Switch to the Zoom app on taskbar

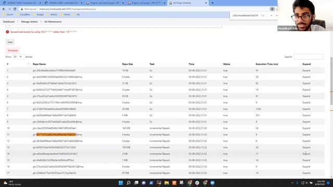[x=212, y=183]
